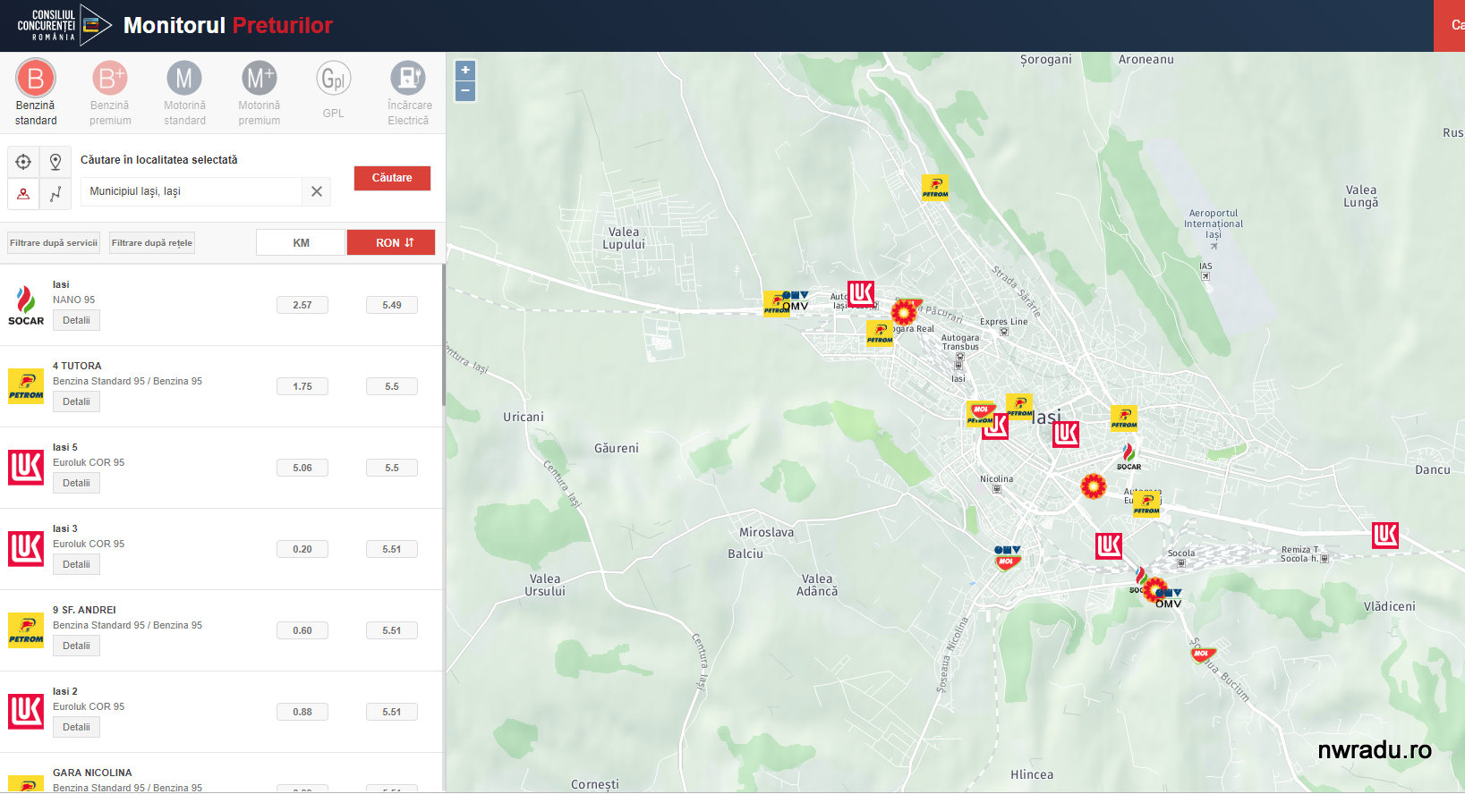Open Detalii for 4 TUTORA station
Viewport: 1465px width, 794px height.
click(x=76, y=401)
